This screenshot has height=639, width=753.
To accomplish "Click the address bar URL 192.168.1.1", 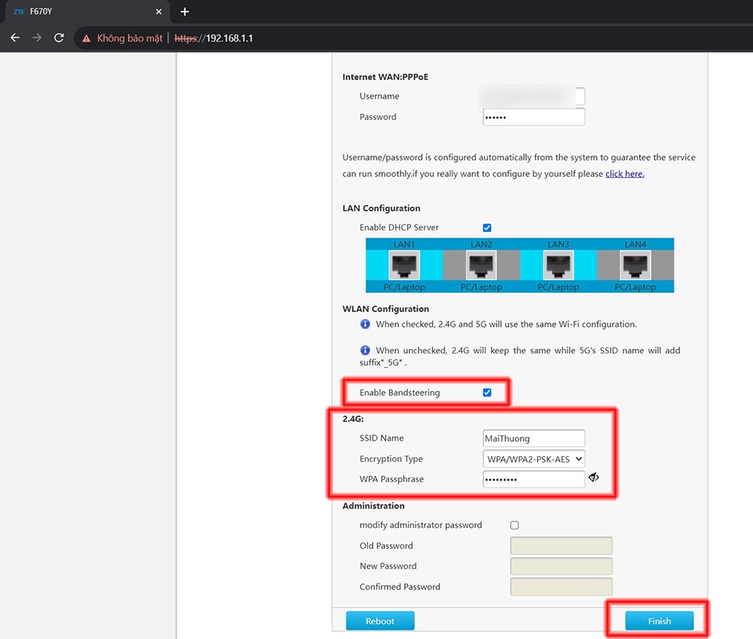I will tap(213, 38).
